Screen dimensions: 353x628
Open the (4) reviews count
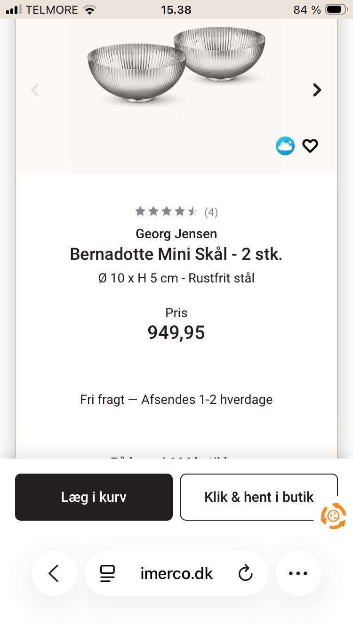click(211, 213)
